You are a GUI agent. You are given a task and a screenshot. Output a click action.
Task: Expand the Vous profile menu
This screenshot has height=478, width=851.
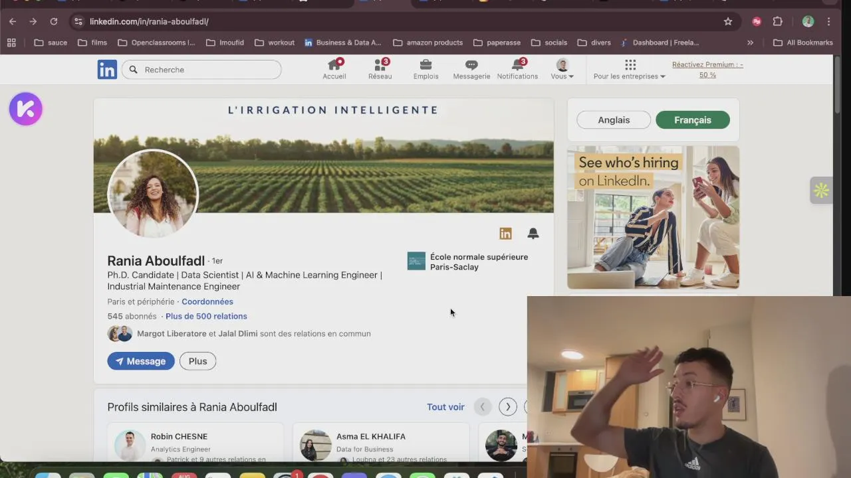tap(562, 69)
